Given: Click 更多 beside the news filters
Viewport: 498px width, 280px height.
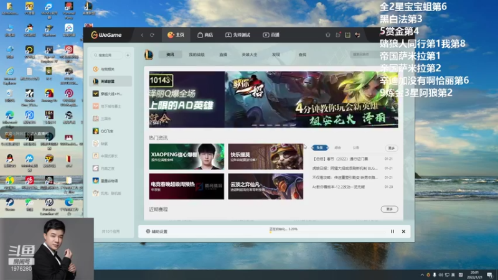Looking at the screenshot, I should tap(392, 148).
